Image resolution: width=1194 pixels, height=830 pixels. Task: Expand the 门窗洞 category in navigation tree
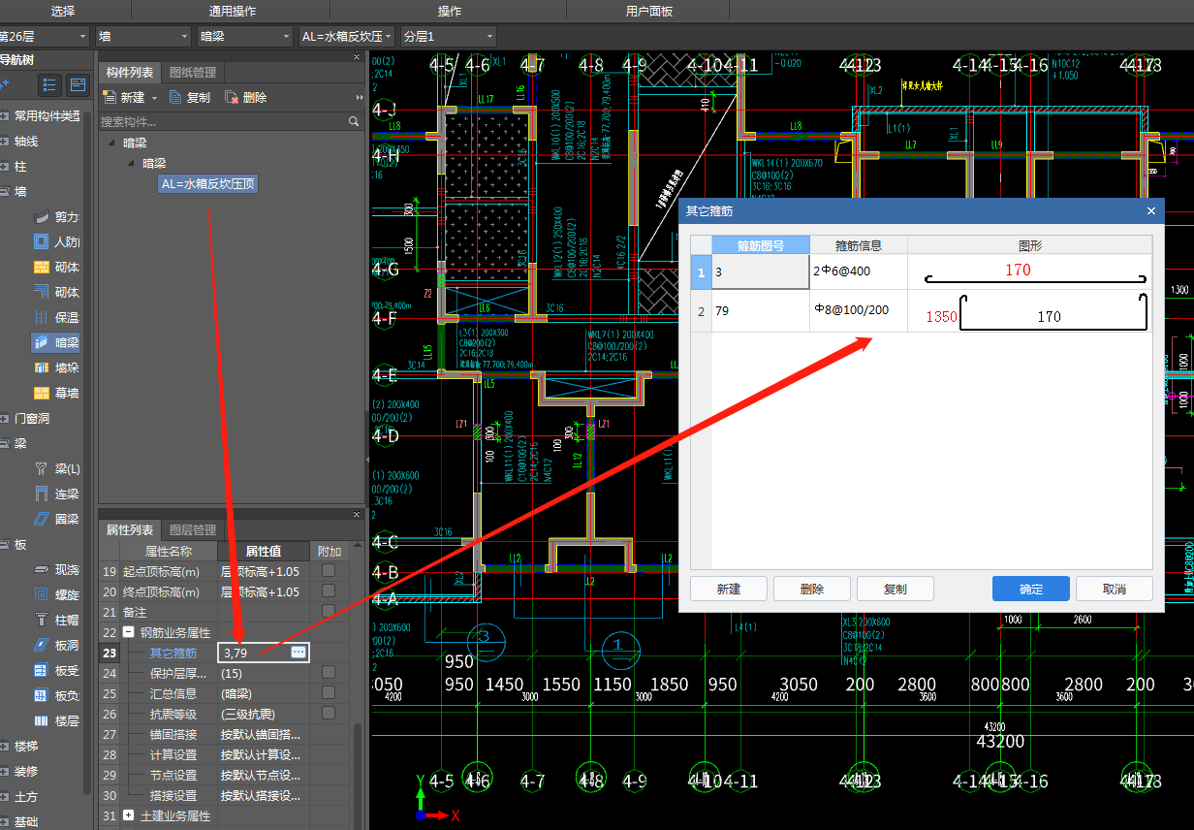tap(5, 418)
